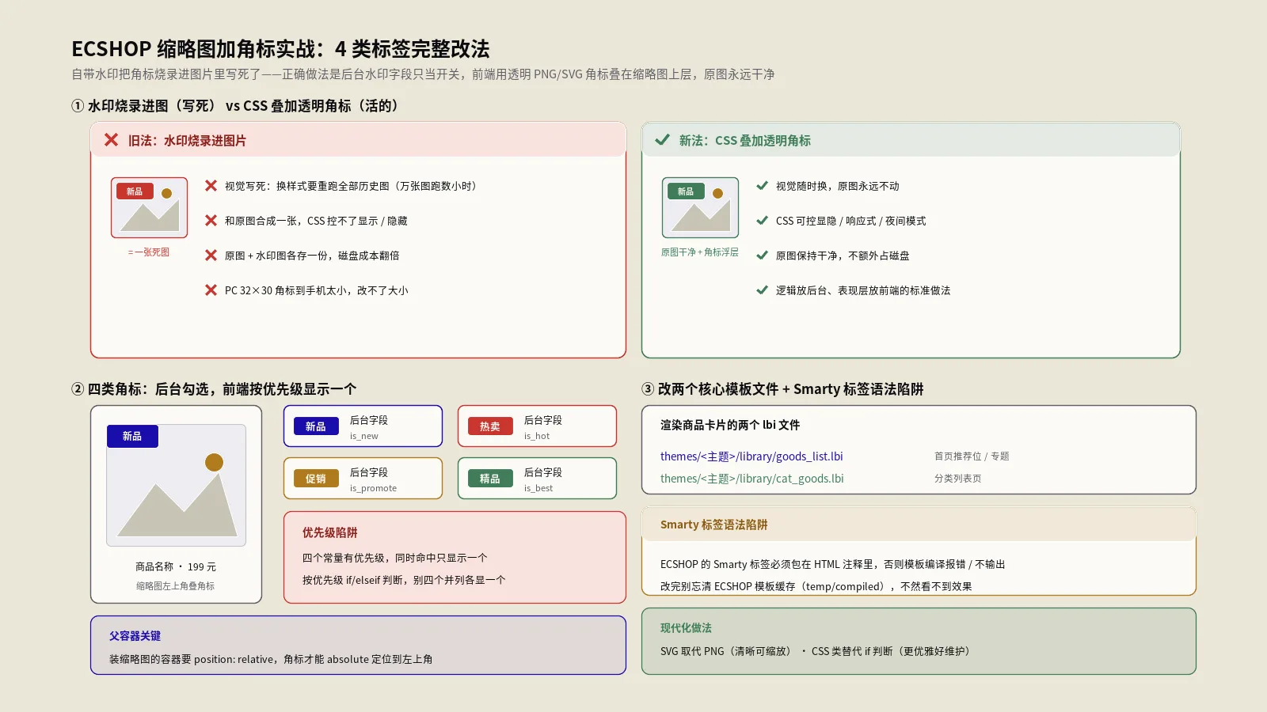The image size is (1267, 712).
Task: Click the 商品名称 · 199 元 caption
Action: click(x=175, y=567)
